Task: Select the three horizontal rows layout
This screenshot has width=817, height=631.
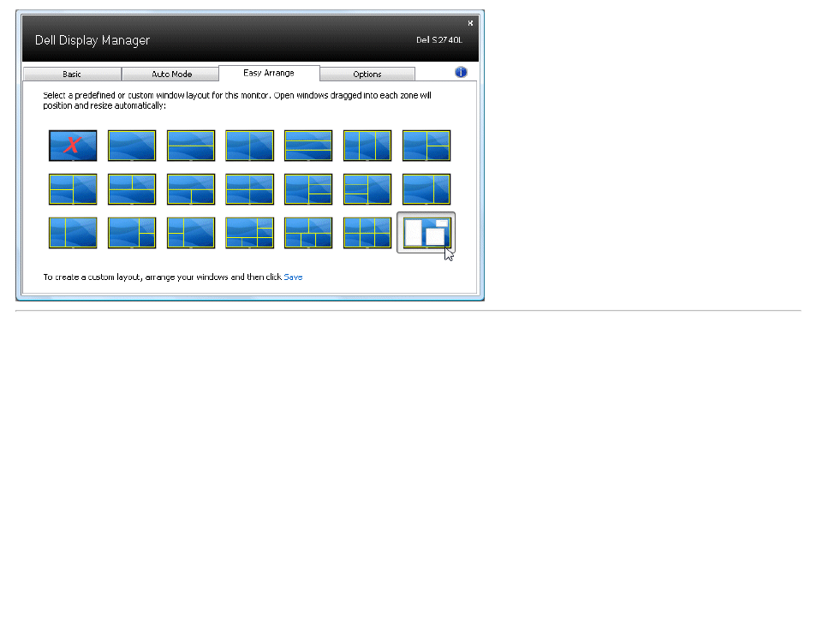Action: tap(308, 146)
